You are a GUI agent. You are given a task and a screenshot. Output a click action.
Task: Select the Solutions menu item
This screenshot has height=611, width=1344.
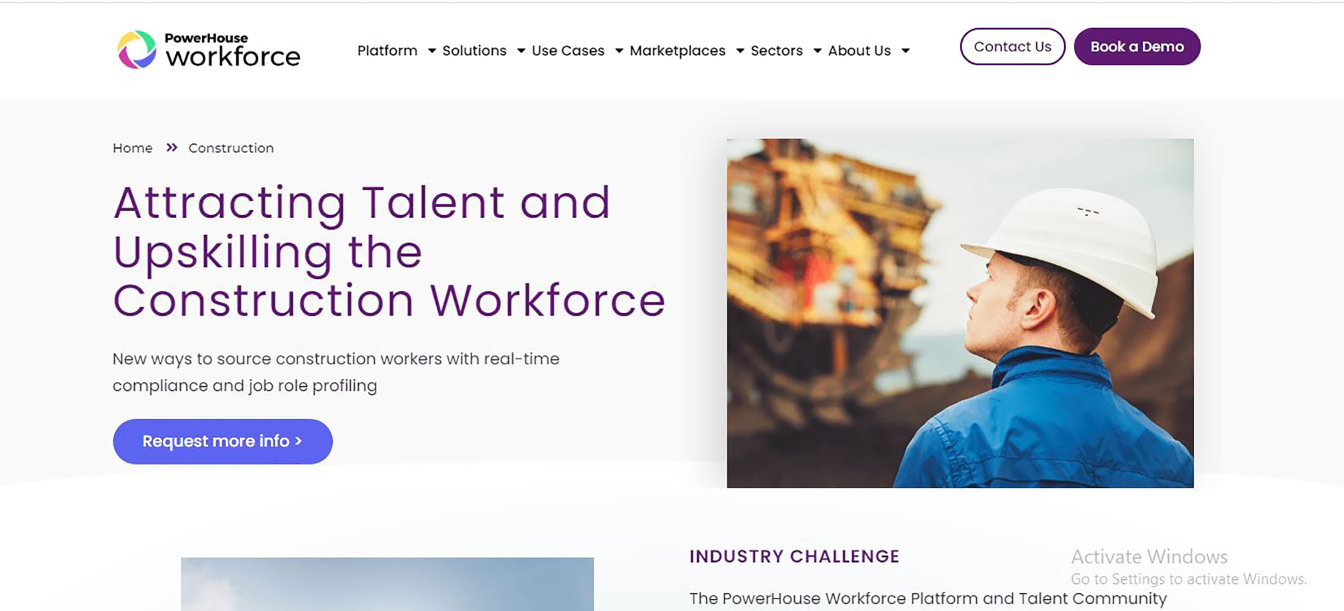[474, 51]
